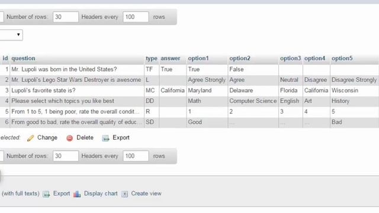Click 'Mr. Lupoli was born in the United States?'
Image resolution: width=379 pixels, height=213 pixels.
pos(64,69)
